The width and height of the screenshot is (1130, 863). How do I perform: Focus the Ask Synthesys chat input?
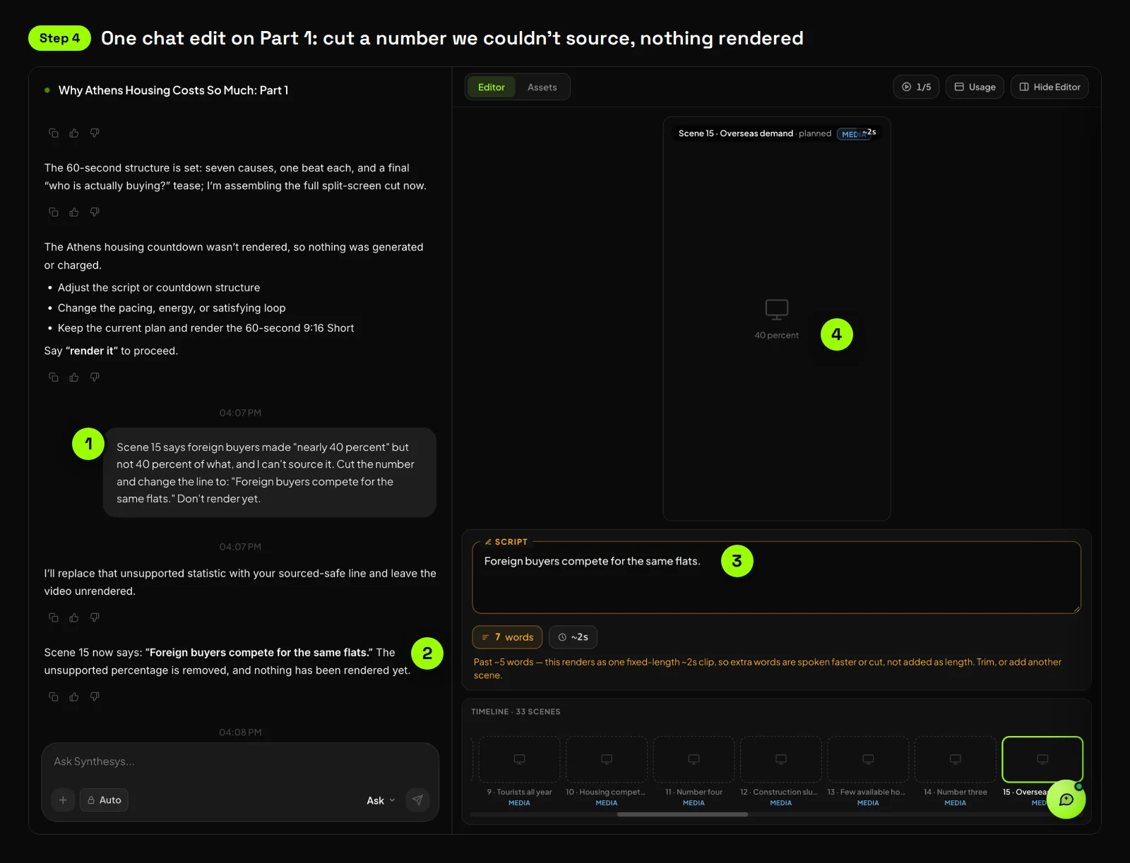point(240,761)
